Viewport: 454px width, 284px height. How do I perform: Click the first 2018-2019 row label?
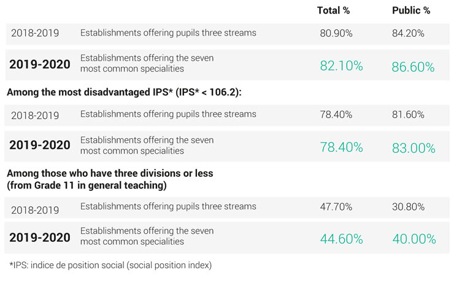[x=35, y=33]
